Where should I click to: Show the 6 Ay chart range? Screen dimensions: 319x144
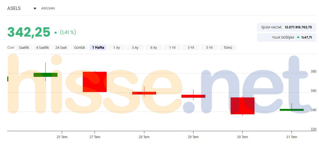pos(154,48)
